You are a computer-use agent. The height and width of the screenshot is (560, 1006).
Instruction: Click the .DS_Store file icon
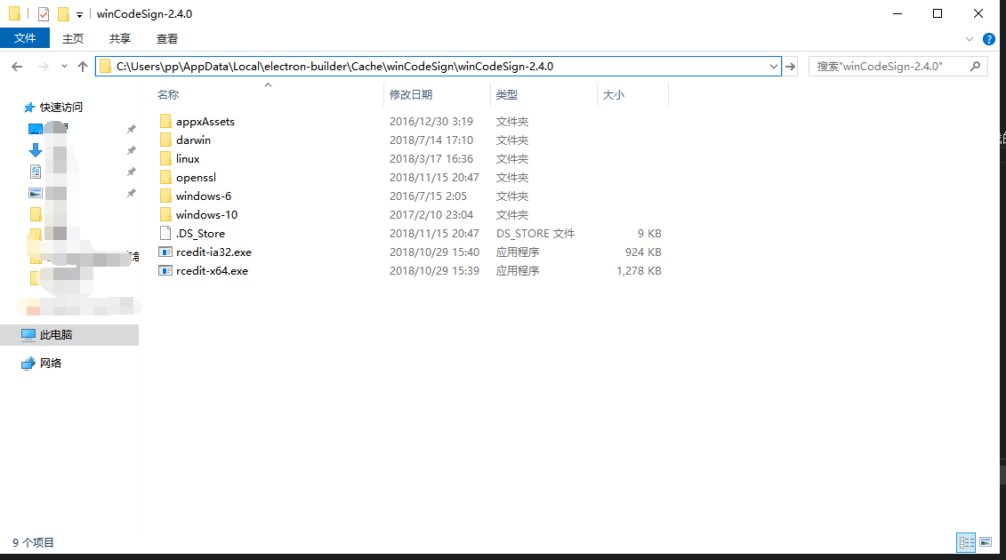click(x=165, y=233)
